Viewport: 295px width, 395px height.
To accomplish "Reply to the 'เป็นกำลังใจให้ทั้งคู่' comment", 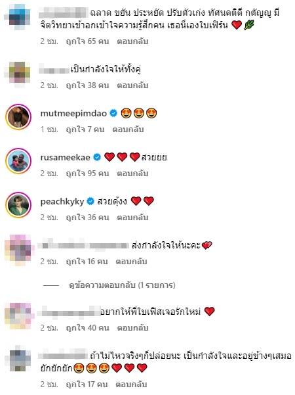I will (x=132, y=85).
